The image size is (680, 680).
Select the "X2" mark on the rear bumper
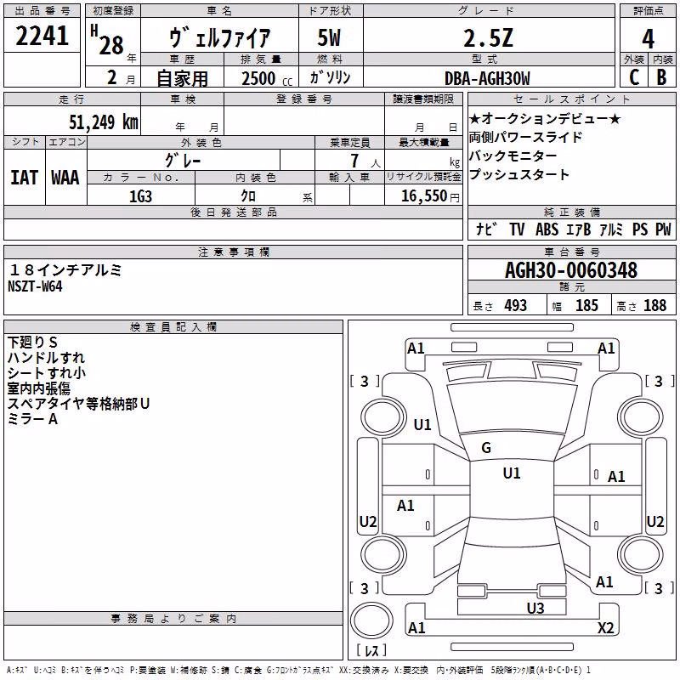(605, 627)
